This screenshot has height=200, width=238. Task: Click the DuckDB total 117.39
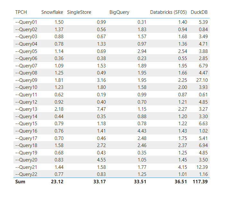[200, 182]
